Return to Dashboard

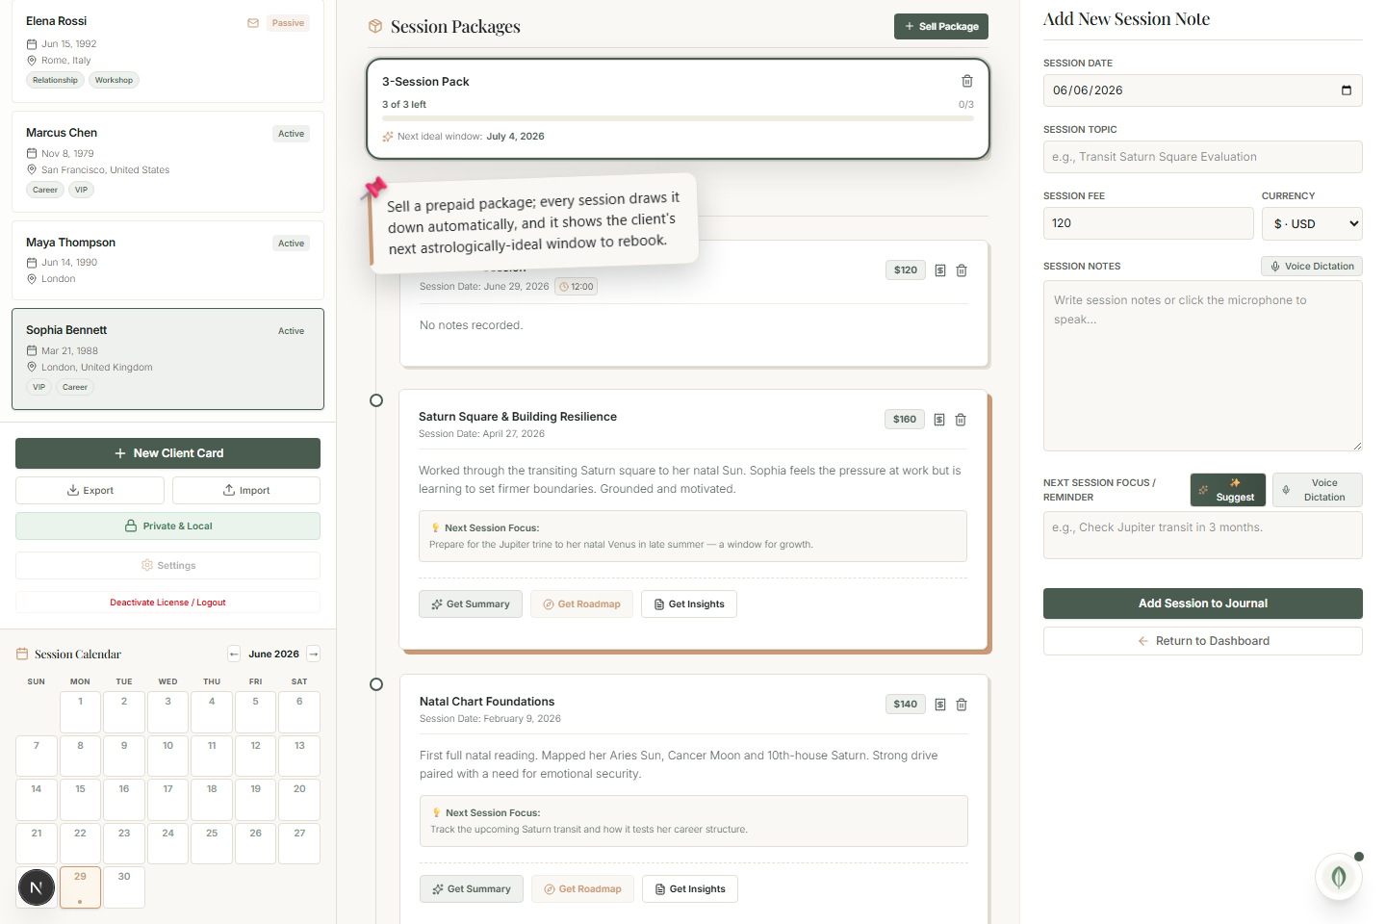click(1203, 641)
